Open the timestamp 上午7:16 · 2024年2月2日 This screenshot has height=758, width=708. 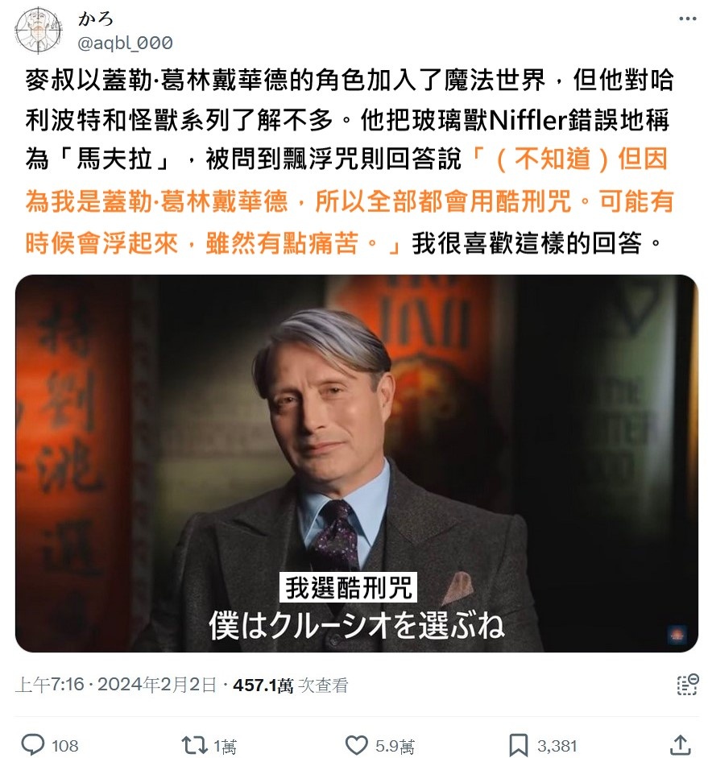(116, 685)
